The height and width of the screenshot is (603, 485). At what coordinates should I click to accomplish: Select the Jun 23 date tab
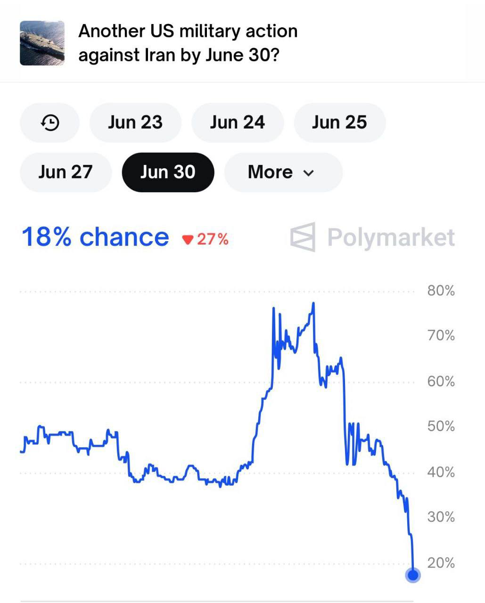pyautogui.click(x=135, y=123)
